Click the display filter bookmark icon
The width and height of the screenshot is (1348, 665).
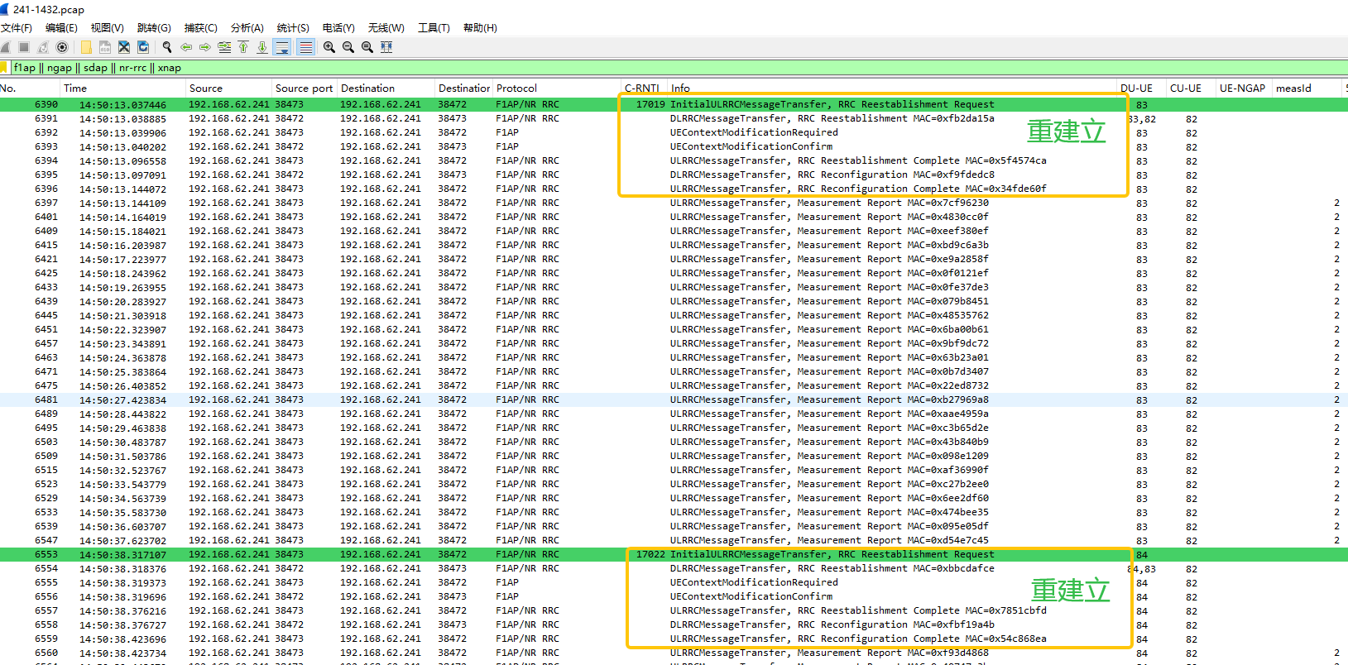pyautogui.click(x=4, y=68)
